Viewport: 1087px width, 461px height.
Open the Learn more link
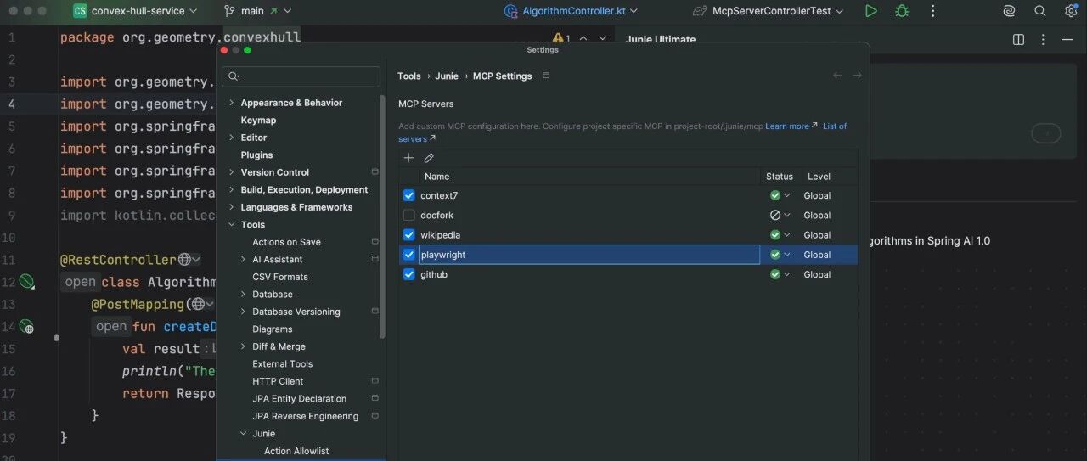coord(791,126)
